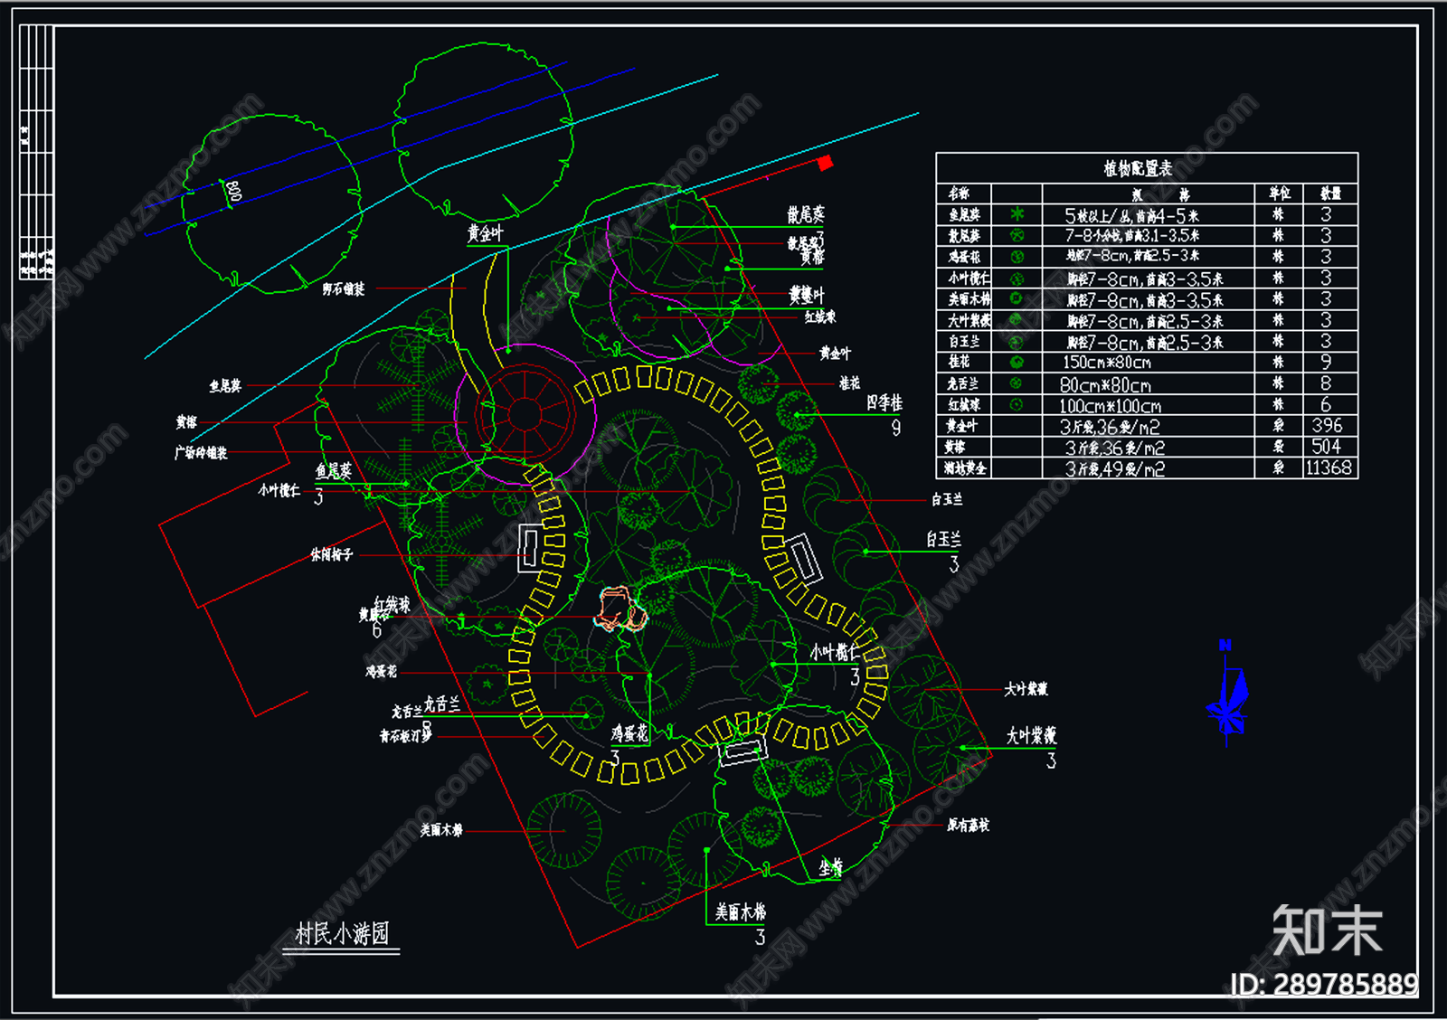Select the 卵石铺装 annotation label
The height and width of the screenshot is (1020, 1447).
click(344, 289)
